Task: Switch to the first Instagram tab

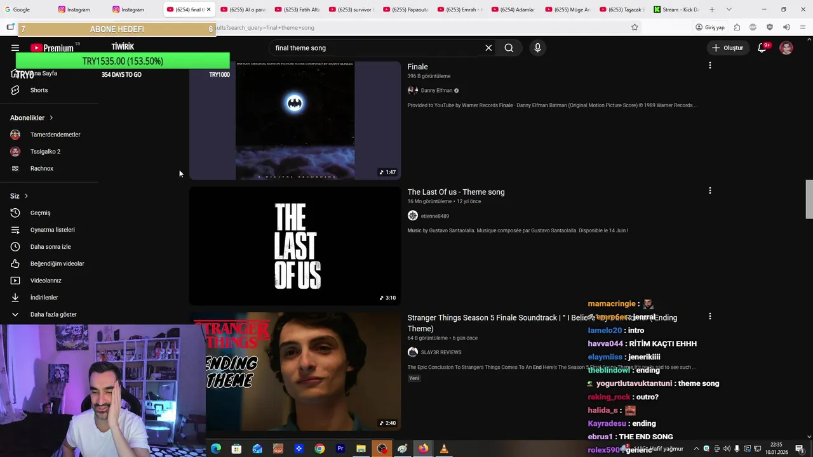Action: tap(79, 10)
